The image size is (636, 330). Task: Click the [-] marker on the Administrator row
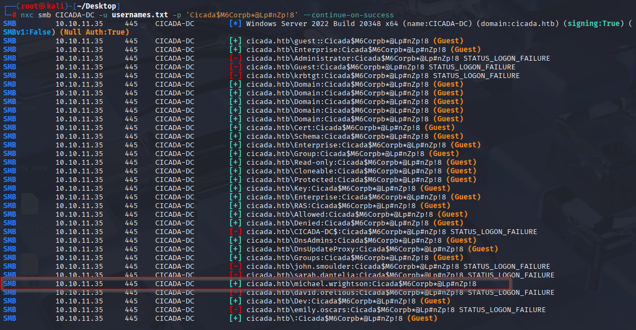coord(236,59)
